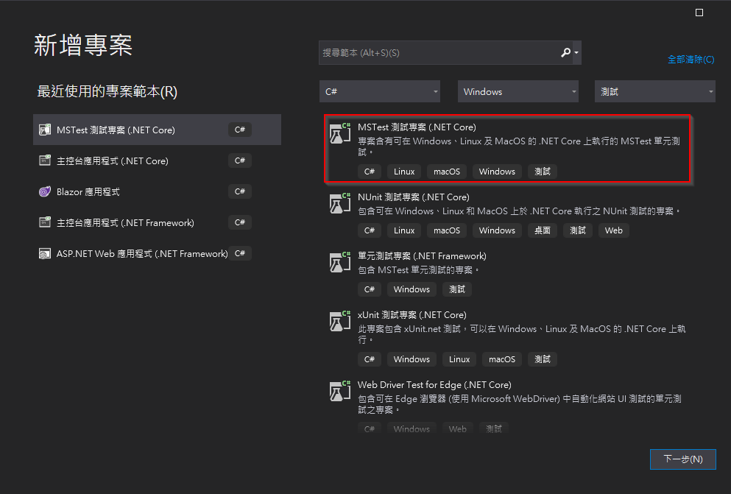Screen dimensions: 731x494
Task: Click the MSTest recent template icon
Action: pyautogui.click(x=45, y=130)
